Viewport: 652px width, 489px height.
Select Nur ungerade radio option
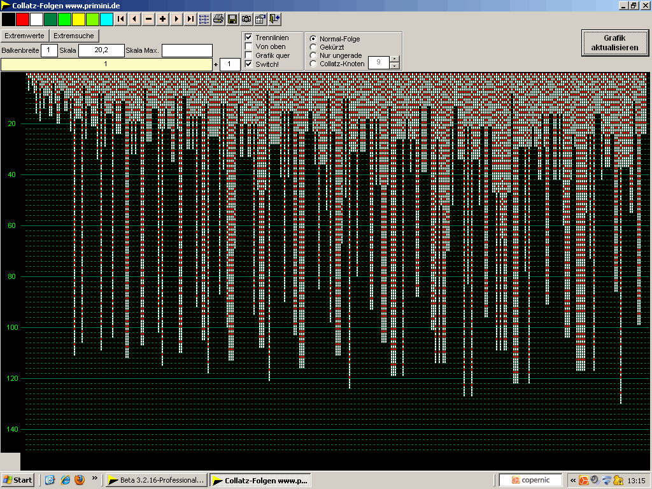(x=313, y=55)
